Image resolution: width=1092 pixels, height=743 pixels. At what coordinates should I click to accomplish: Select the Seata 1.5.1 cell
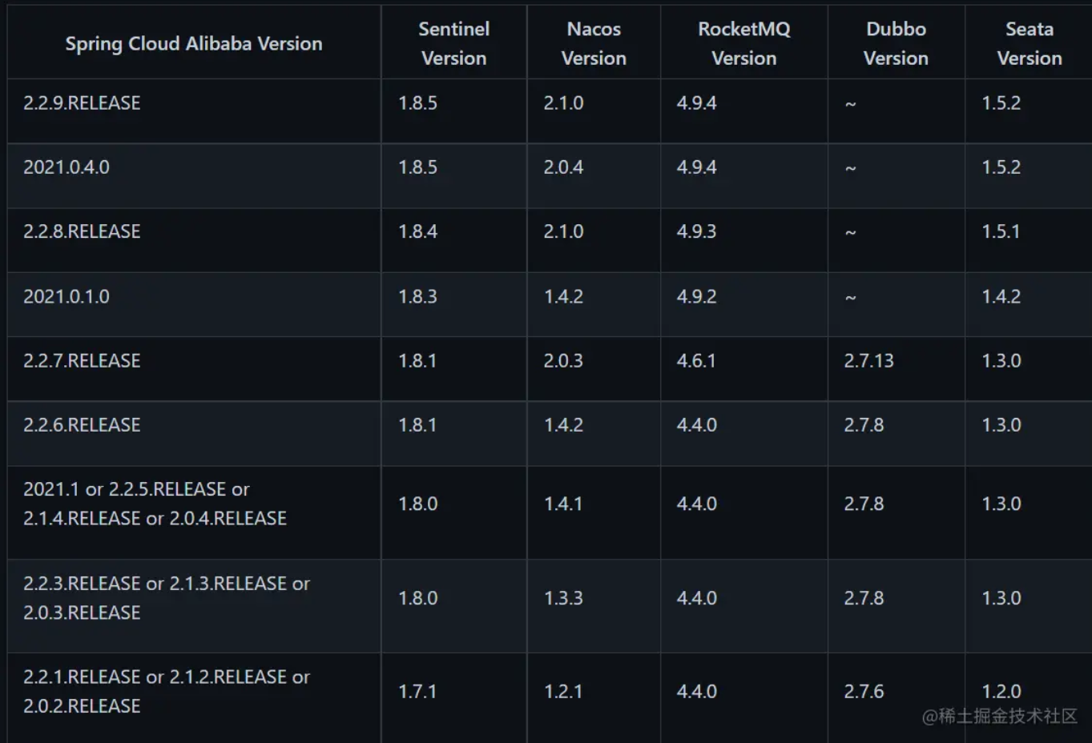coord(1001,231)
